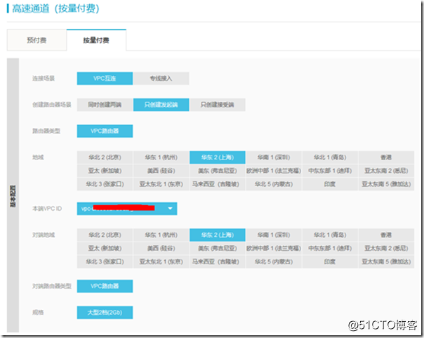Pick 华北 2 (北京) in 地域 row

105,157
